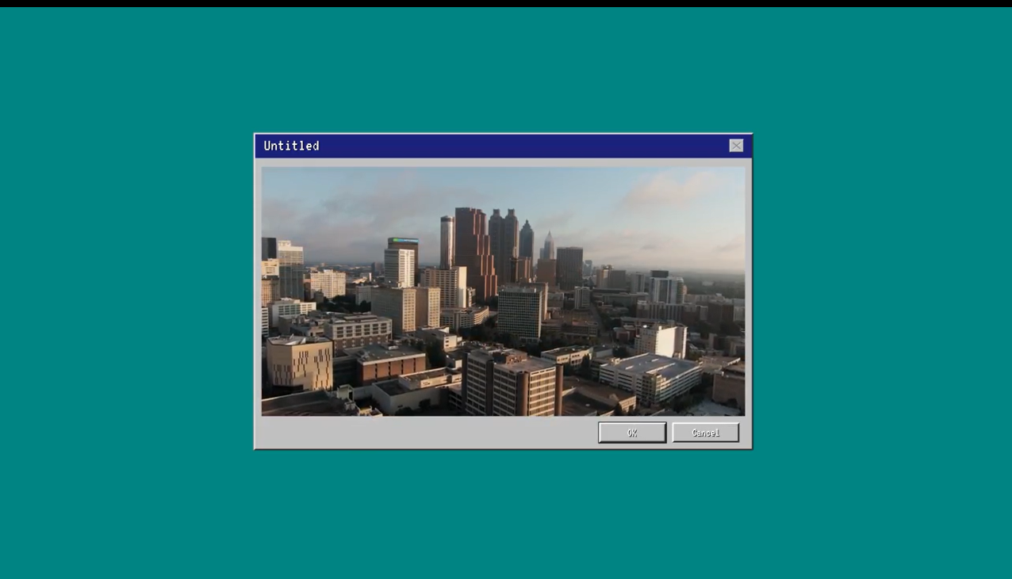Click the empty blue title bar area
This screenshot has height=579, width=1012.
(x=516, y=146)
